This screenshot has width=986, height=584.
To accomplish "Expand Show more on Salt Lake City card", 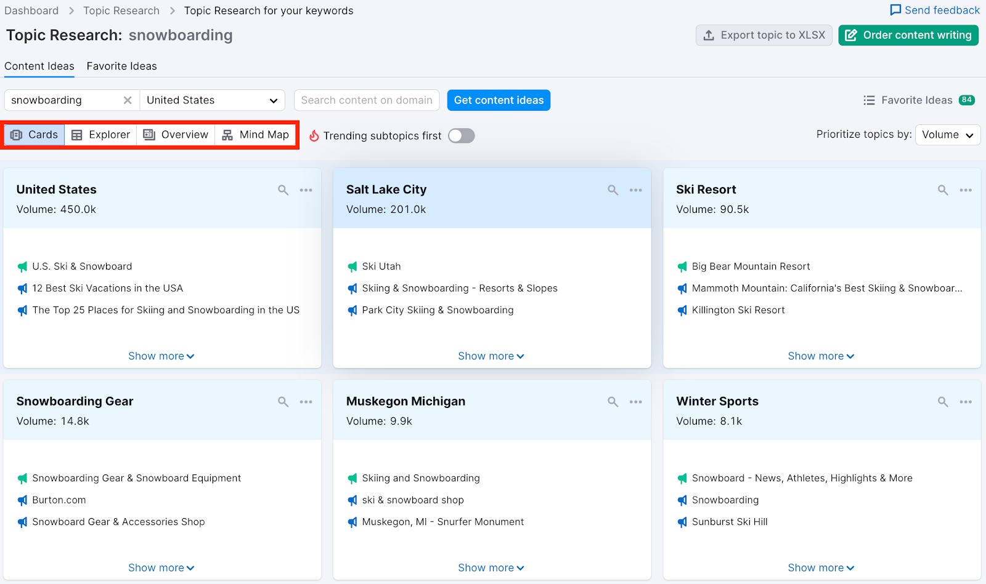I will 491,356.
